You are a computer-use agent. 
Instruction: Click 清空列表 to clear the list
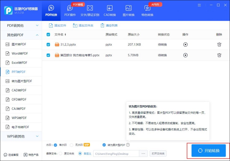pos(109,25)
